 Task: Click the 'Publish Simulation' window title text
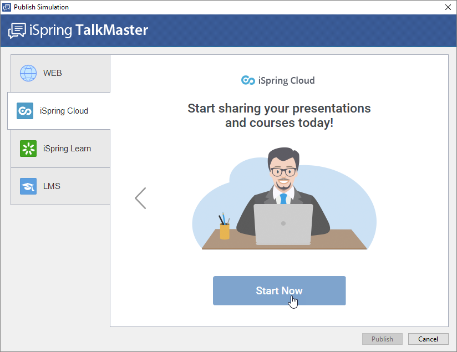tap(42, 7)
